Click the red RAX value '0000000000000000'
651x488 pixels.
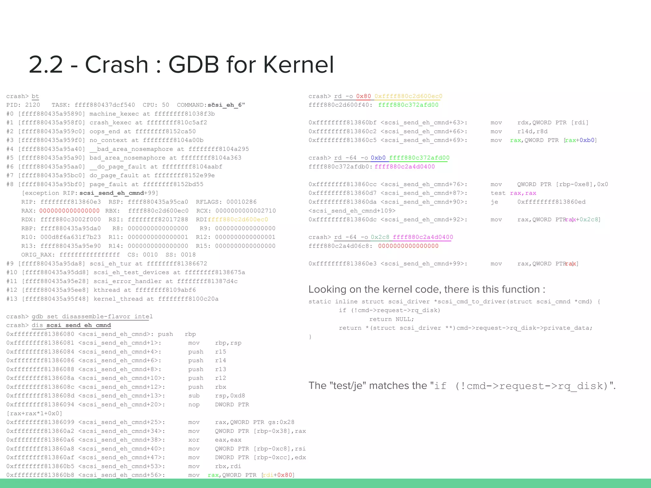coord(70,211)
